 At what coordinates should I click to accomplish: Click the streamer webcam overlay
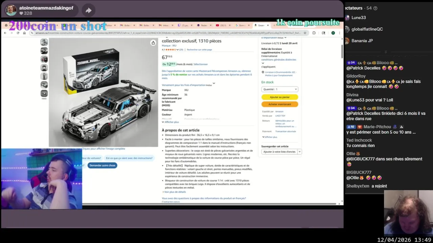coord(42,179)
